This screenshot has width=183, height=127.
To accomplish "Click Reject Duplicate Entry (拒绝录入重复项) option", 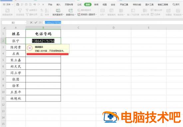I will (87, 14).
